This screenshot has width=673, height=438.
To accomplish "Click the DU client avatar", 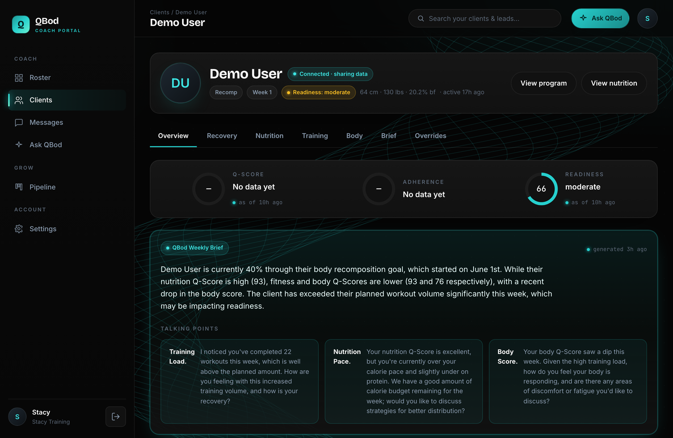I will tap(180, 83).
